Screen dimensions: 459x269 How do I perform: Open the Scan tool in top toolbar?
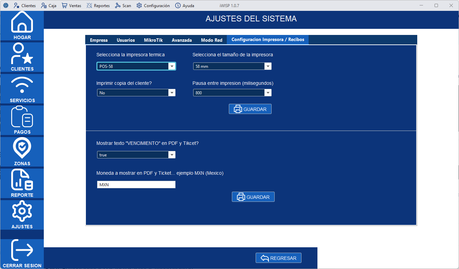tap(123, 5)
